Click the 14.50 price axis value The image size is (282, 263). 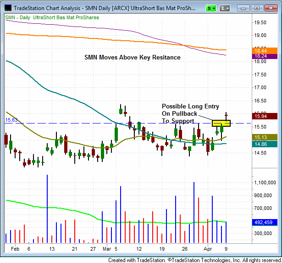click(260, 153)
